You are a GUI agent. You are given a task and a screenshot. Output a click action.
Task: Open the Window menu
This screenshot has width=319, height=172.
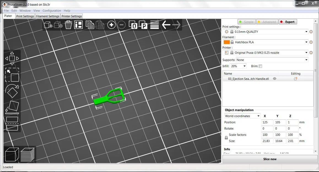(25, 10)
